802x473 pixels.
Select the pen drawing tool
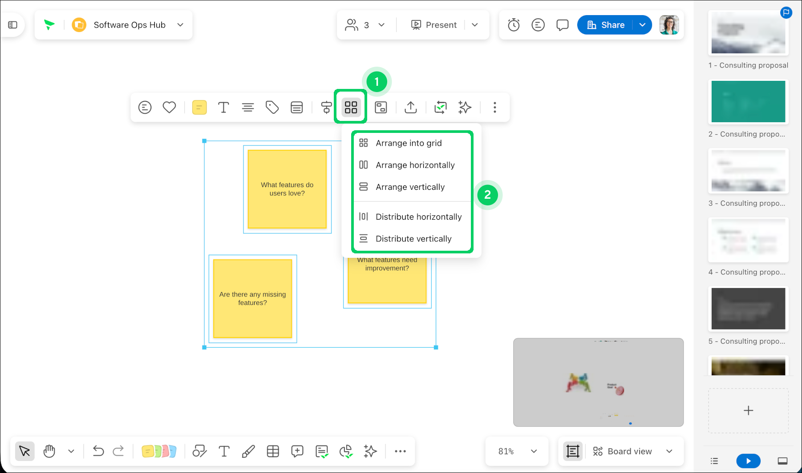point(248,452)
